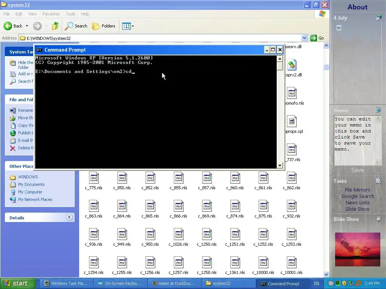Open the File Mirrors link
Screen dimensions: 386x289
tap(357, 190)
